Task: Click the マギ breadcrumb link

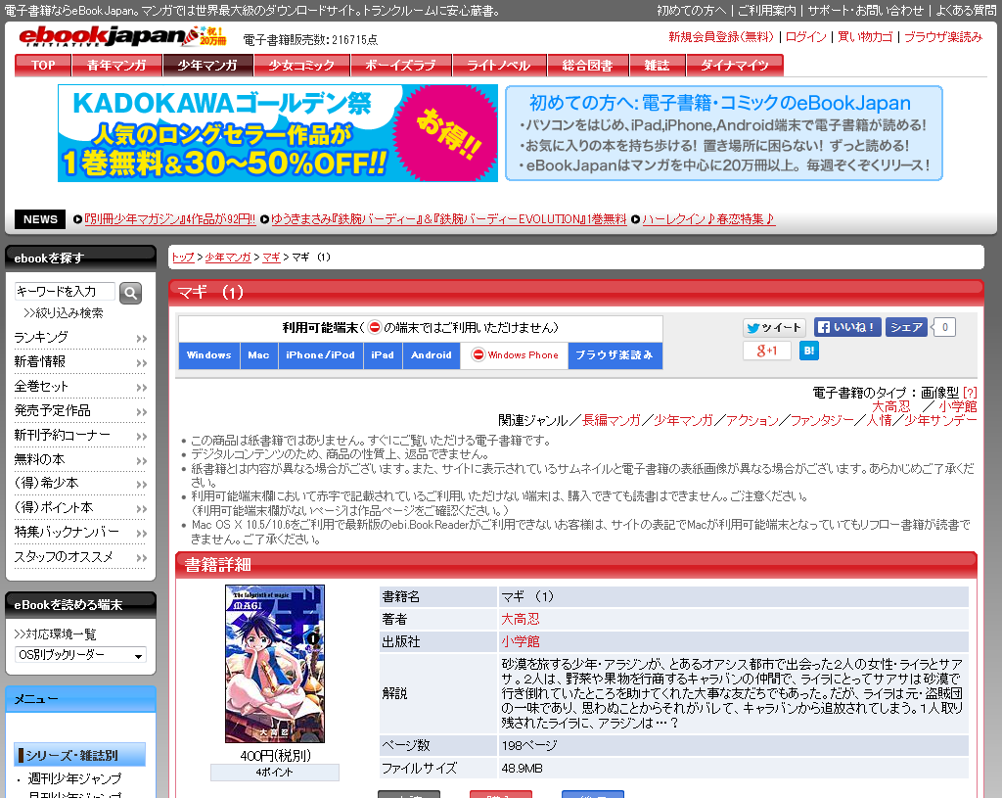Action: coord(272,258)
